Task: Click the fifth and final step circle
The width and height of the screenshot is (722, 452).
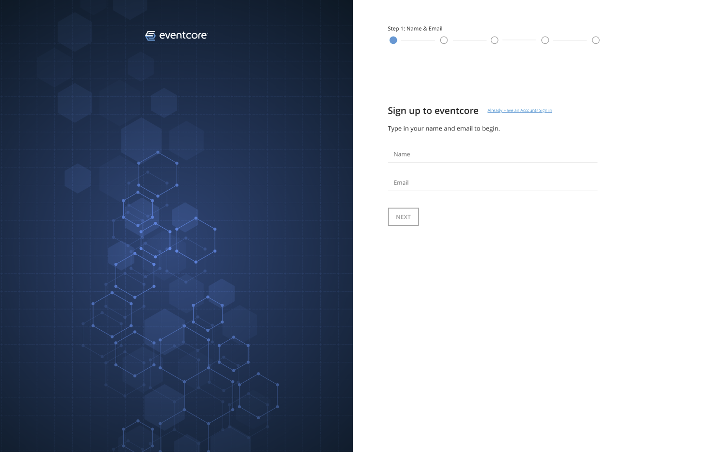Action: tap(595, 40)
